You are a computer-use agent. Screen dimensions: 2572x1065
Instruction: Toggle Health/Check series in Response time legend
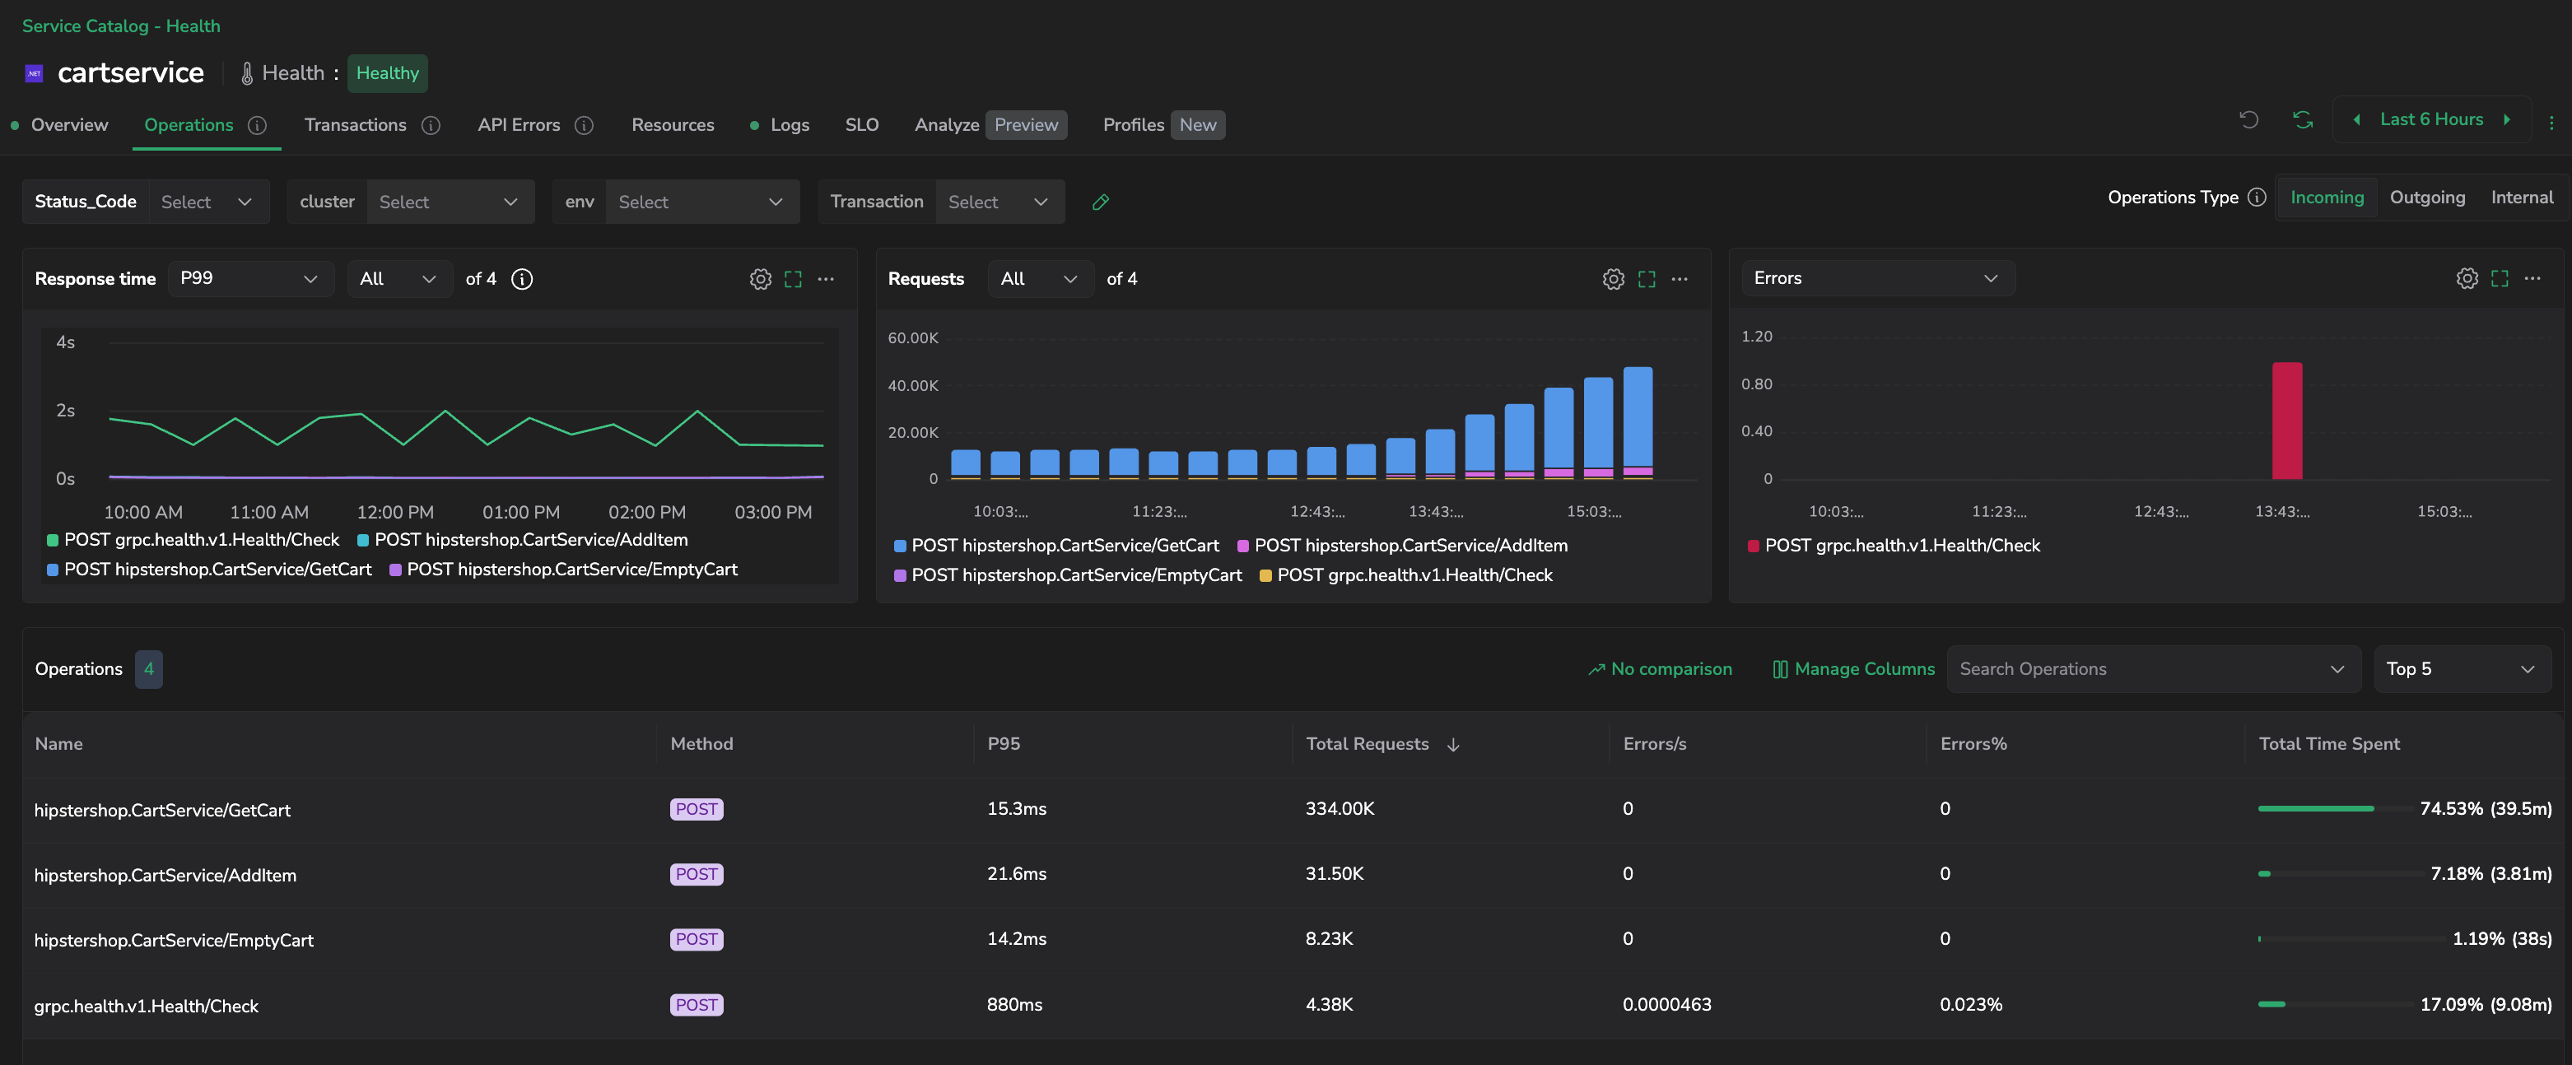coord(193,539)
